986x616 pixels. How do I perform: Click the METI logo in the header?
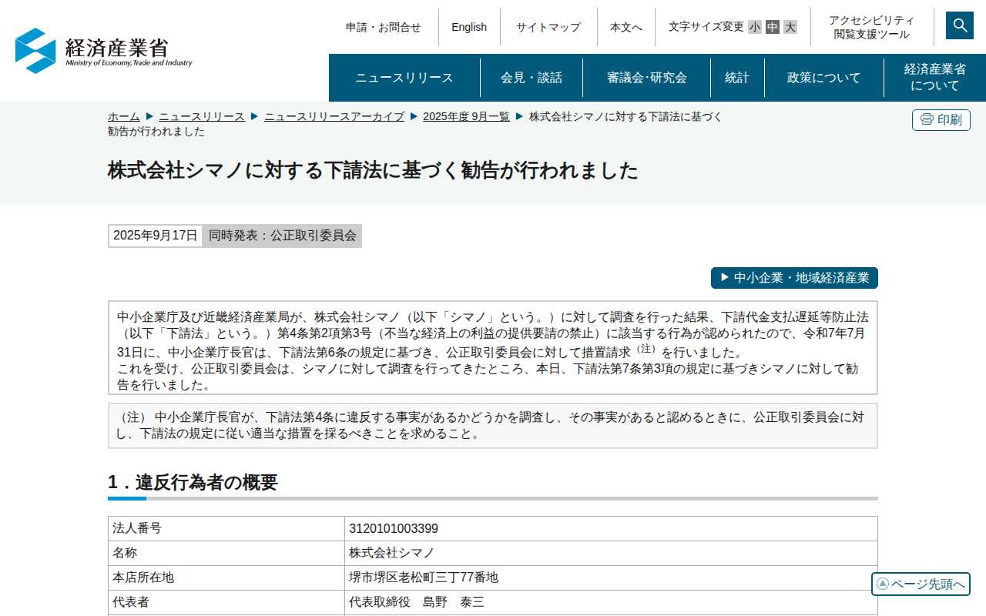click(x=104, y=51)
